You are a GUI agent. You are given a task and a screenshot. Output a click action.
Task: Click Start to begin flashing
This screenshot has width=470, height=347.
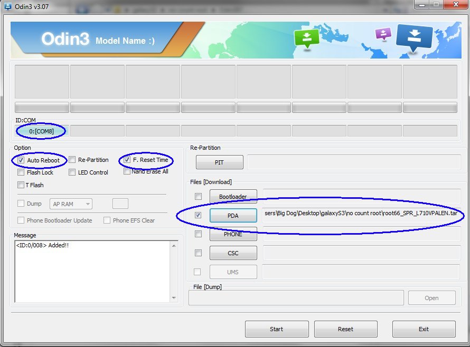click(x=277, y=329)
